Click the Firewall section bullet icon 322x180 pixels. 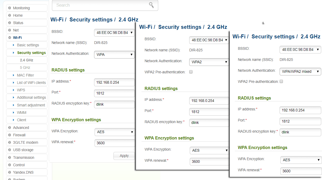[10, 135]
